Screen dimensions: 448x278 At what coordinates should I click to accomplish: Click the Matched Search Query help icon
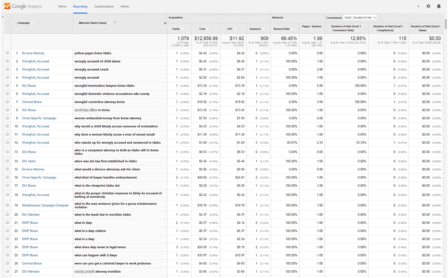(x=110, y=23)
